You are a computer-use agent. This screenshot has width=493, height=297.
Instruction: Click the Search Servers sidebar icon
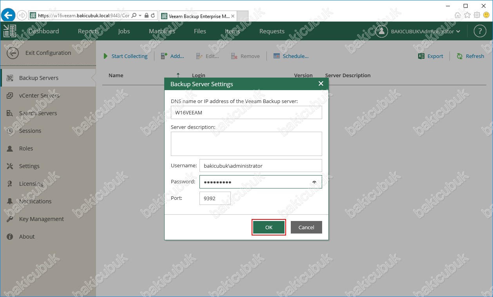pyautogui.click(x=10, y=113)
